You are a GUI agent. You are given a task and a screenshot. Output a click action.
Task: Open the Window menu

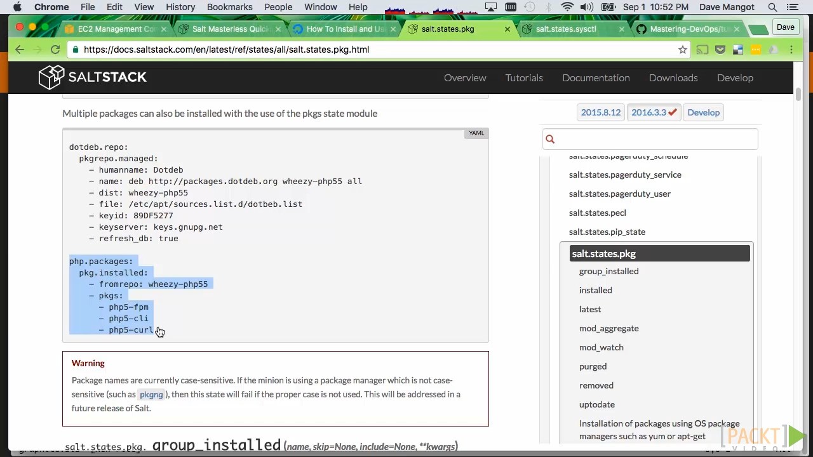[x=320, y=7]
